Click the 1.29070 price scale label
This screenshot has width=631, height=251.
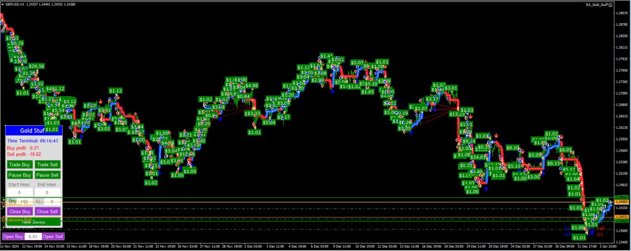pos(622,13)
